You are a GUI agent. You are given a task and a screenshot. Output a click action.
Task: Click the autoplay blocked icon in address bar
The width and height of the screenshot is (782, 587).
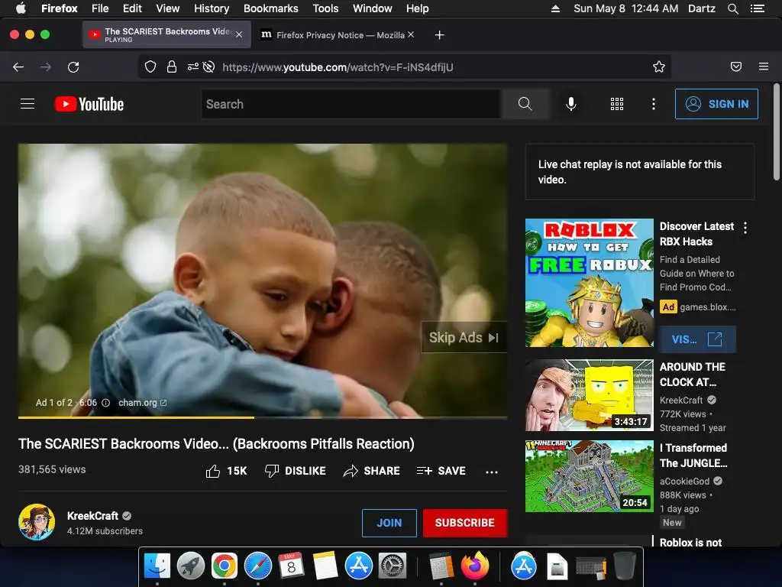pyautogui.click(x=209, y=67)
